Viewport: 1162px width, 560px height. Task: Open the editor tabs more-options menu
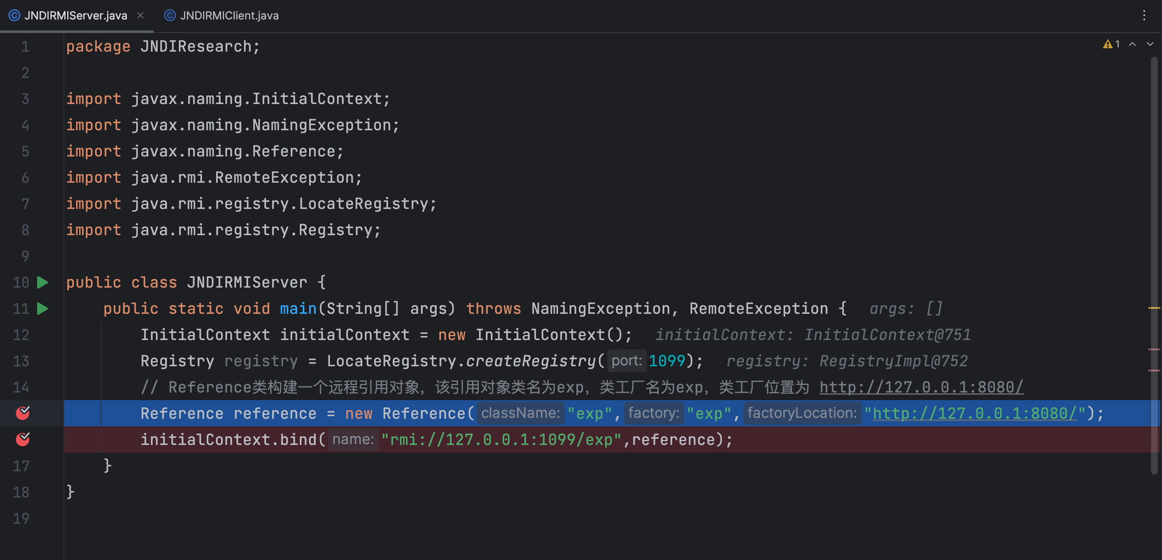click(1144, 15)
